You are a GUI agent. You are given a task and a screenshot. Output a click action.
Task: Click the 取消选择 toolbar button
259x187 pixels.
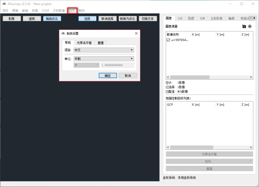pos(107,19)
